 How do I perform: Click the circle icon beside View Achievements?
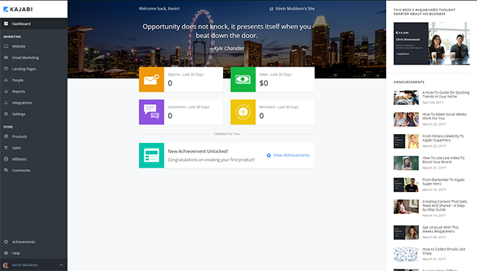point(269,155)
